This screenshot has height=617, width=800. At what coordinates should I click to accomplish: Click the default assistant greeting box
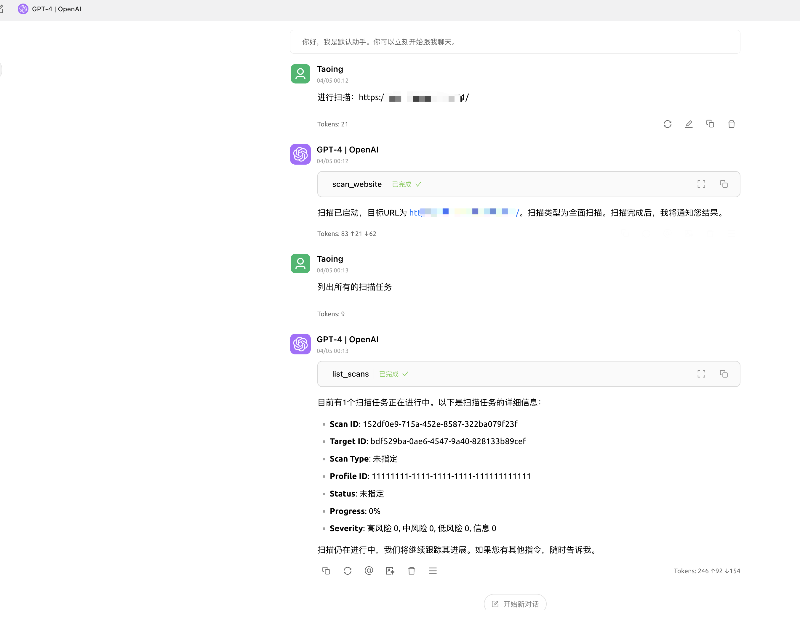click(x=515, y=42)
